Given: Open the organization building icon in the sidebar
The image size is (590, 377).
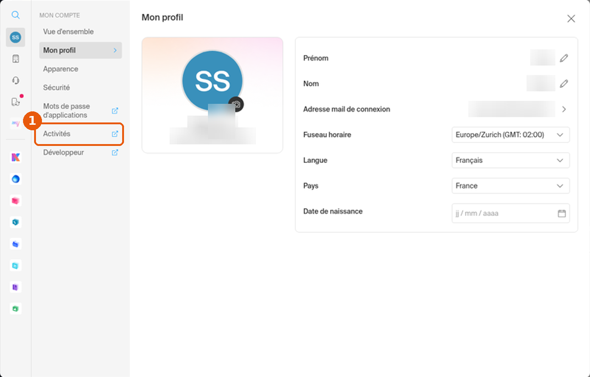Looking at the screenshot, I should [16, 59].
